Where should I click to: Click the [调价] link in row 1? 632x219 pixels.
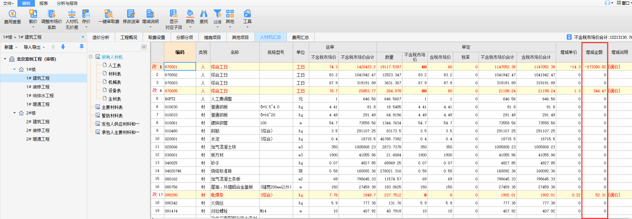pyautogui.click(x=614, y=67)
